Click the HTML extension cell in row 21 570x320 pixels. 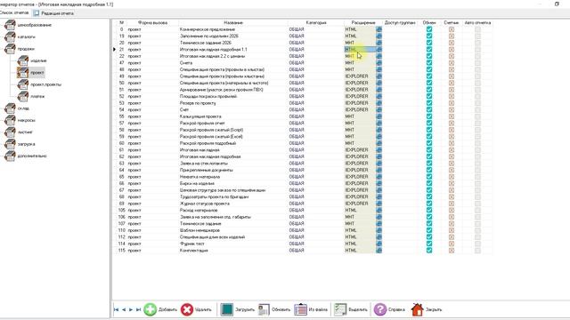[360, 50]
